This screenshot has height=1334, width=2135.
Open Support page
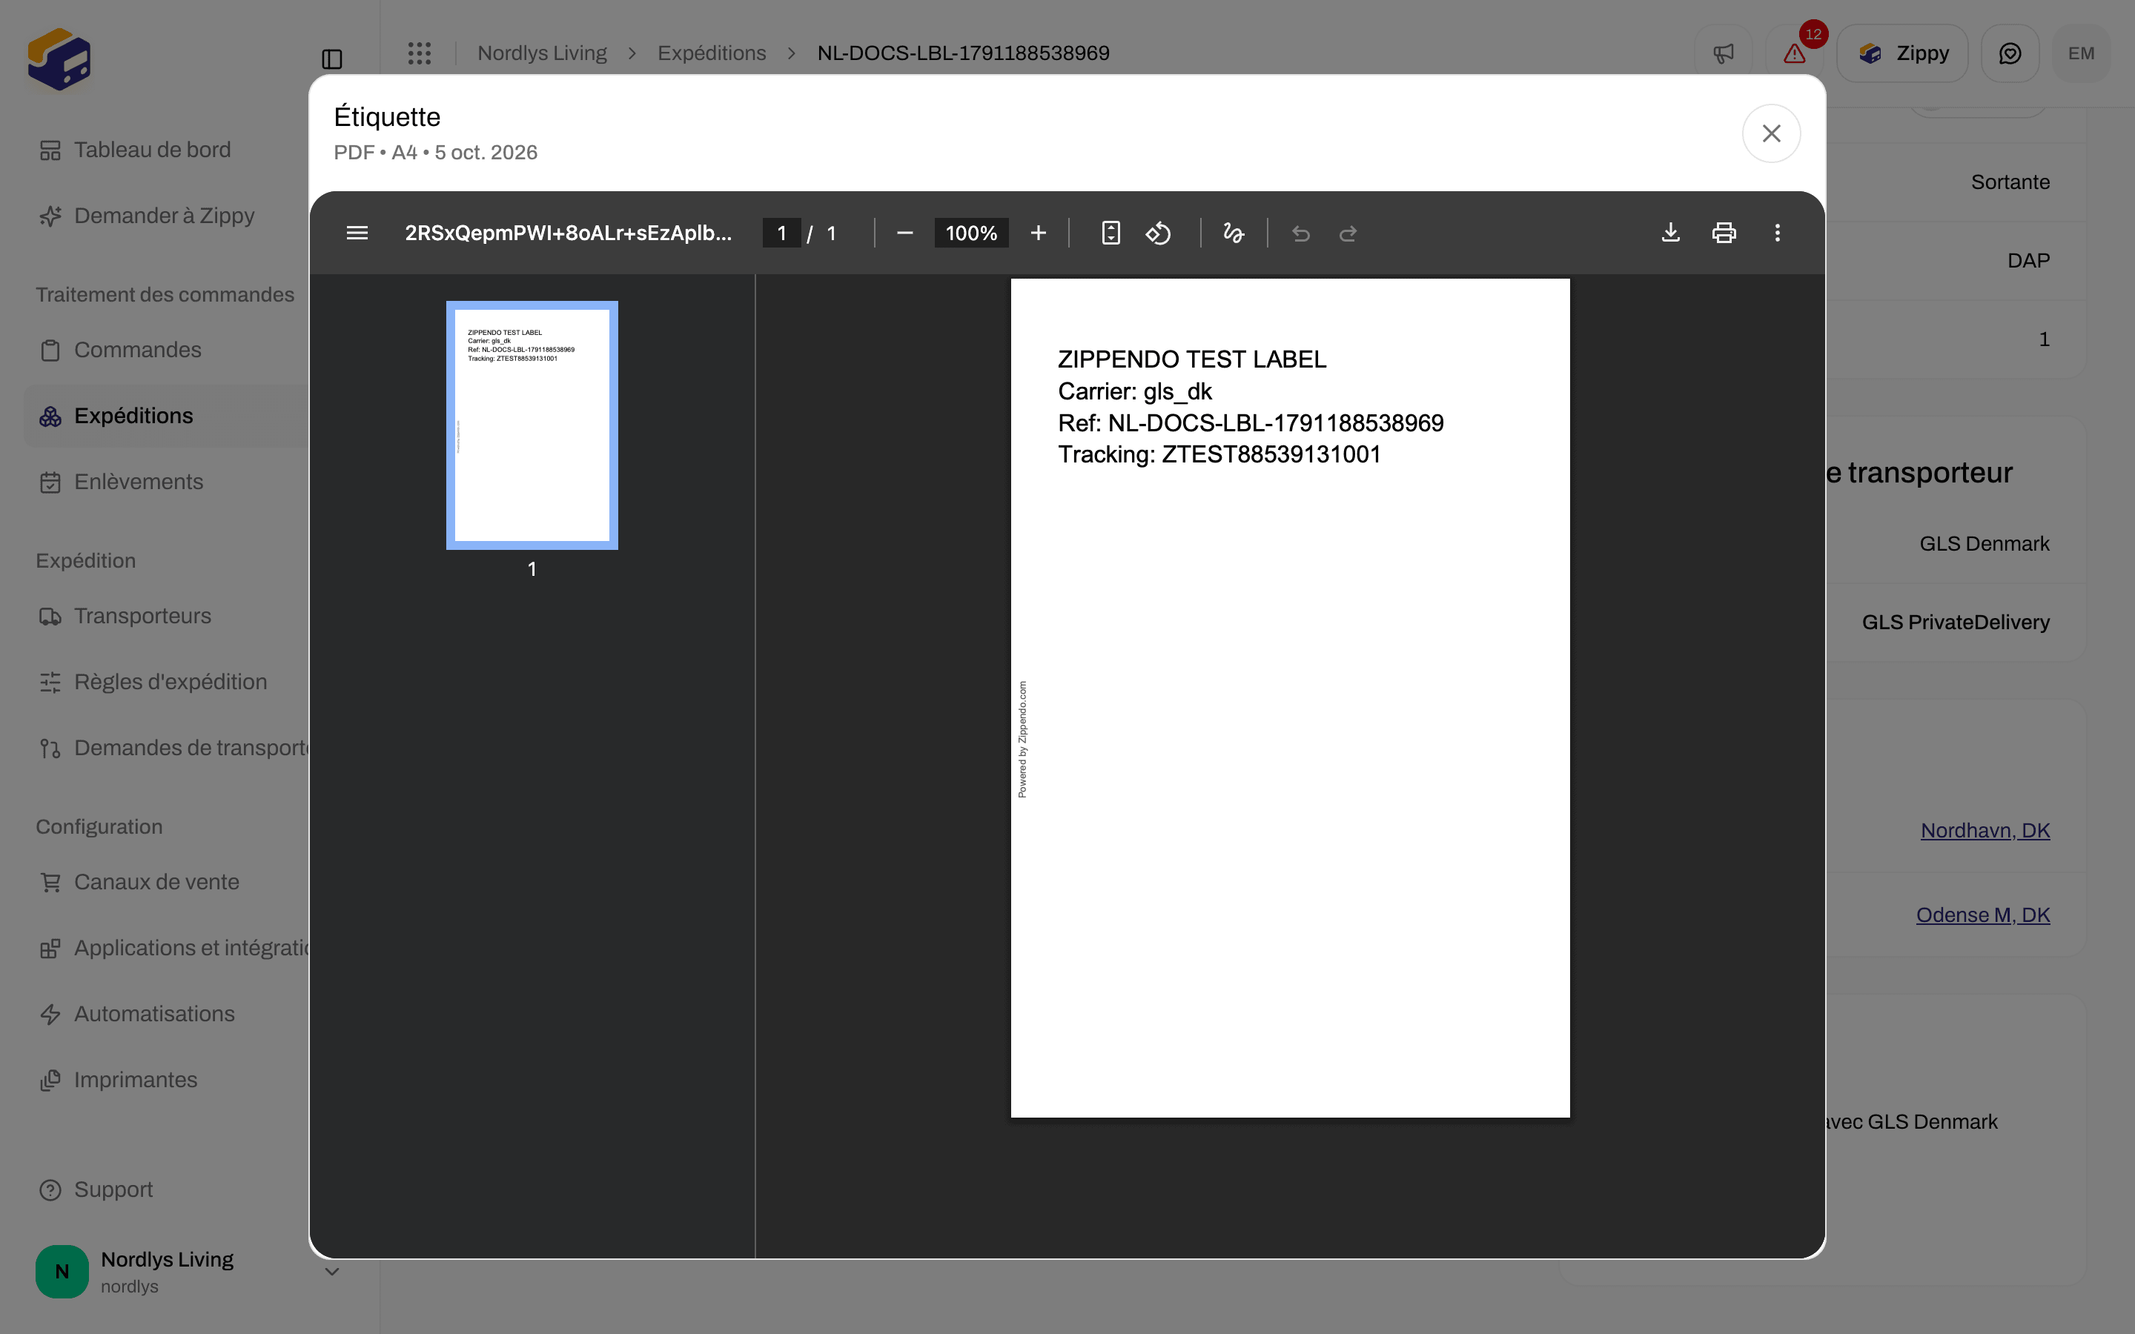[x=113, y=1190]
